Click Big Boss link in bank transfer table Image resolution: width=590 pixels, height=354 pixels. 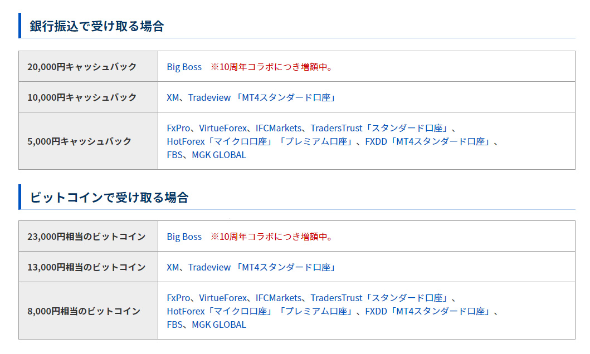184,67
